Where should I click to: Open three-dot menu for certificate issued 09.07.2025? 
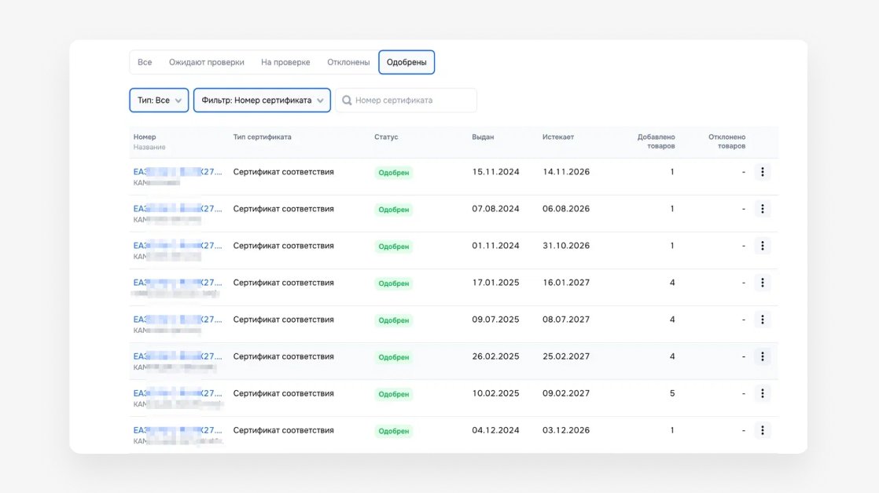762,320
